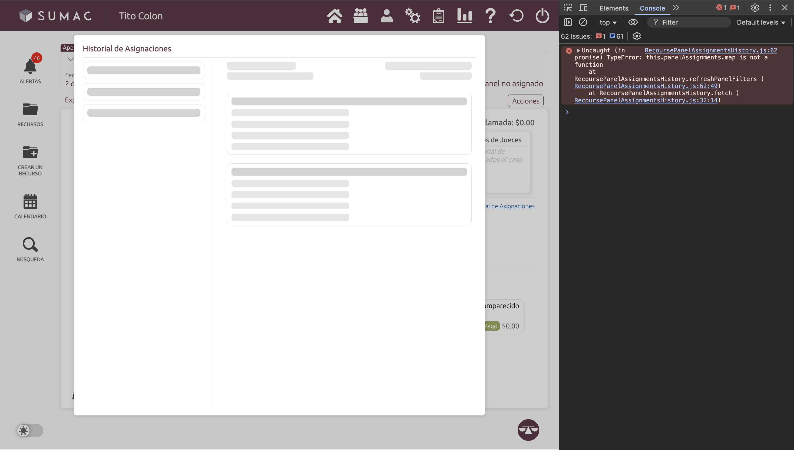Switch to the Elements tab
This screenshot has width=794, height=450.
pos(614,8)
